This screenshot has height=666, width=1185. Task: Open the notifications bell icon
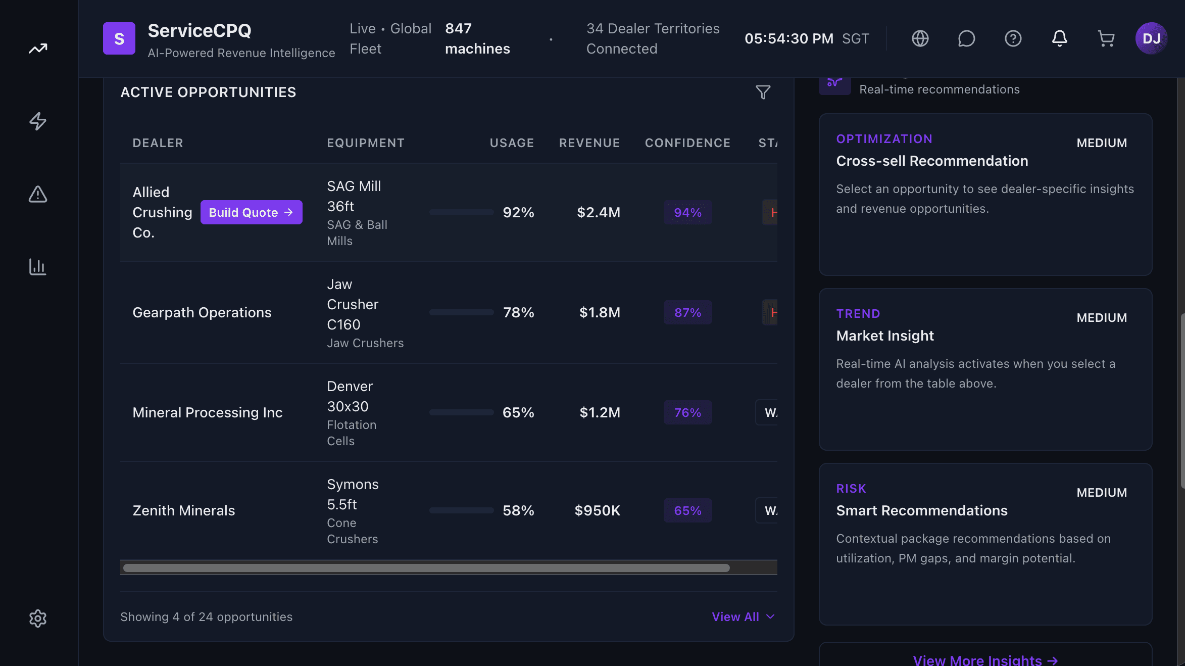(1060, 38)
